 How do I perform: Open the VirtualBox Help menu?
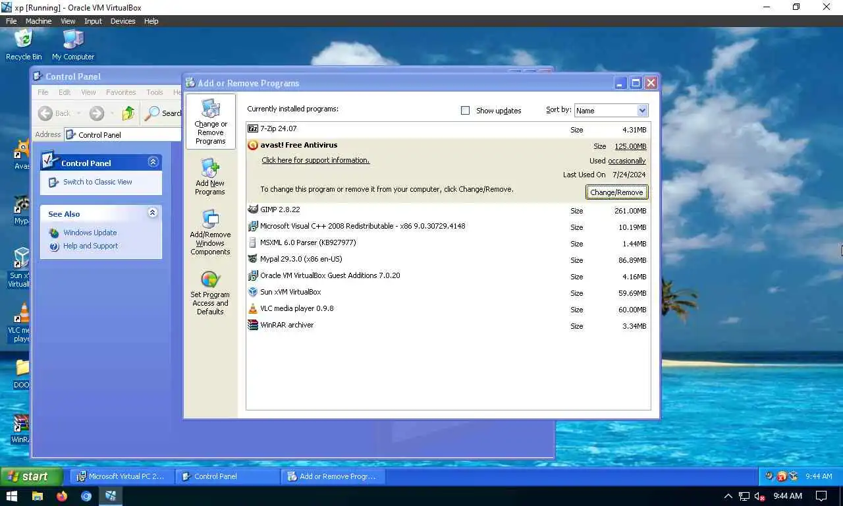click(151, 21)
